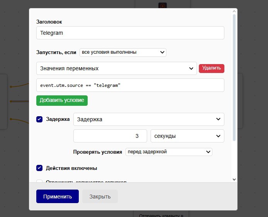Expand the Значения переменных dropdown
268x217 pixels.
point(116,68)
